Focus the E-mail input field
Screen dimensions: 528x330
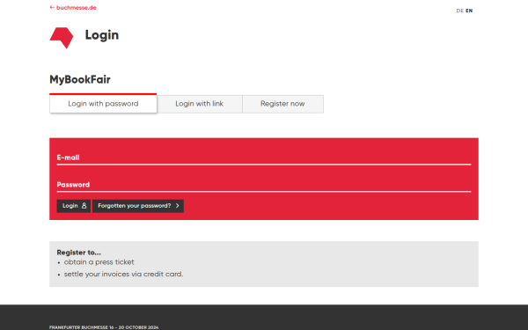264,158
